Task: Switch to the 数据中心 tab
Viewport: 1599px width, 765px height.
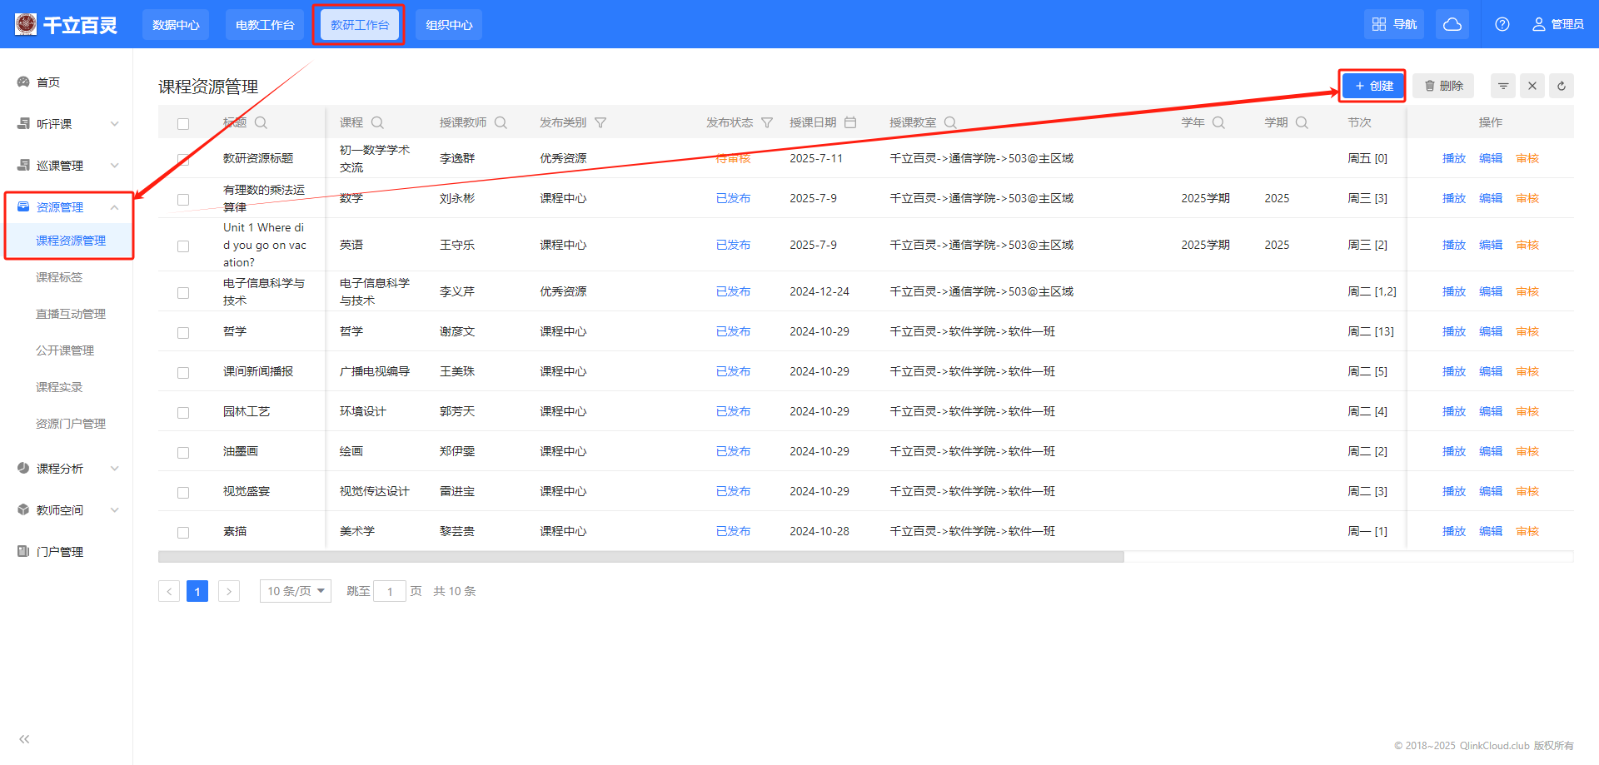Action: (x=176, y=25)
